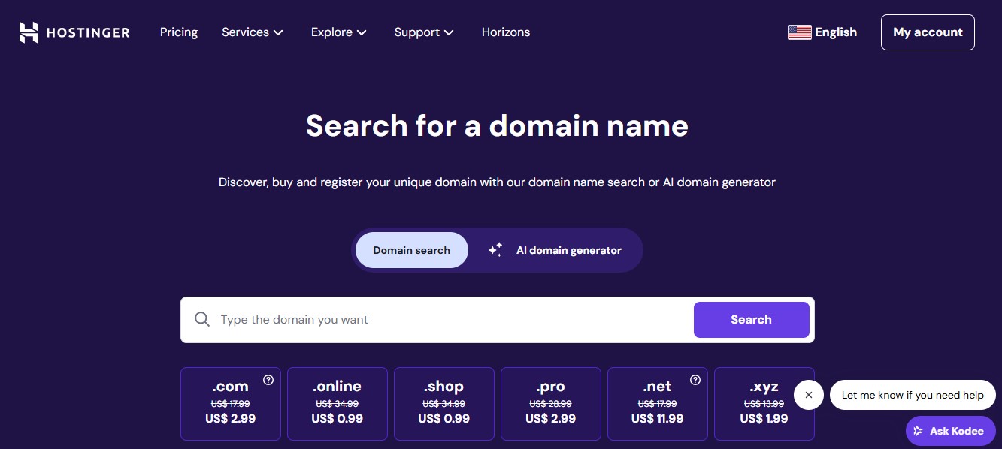This screenshot has height=449, width=1002.
Task: Click the help icon on .net card
Action: click(x=695, y=380)
